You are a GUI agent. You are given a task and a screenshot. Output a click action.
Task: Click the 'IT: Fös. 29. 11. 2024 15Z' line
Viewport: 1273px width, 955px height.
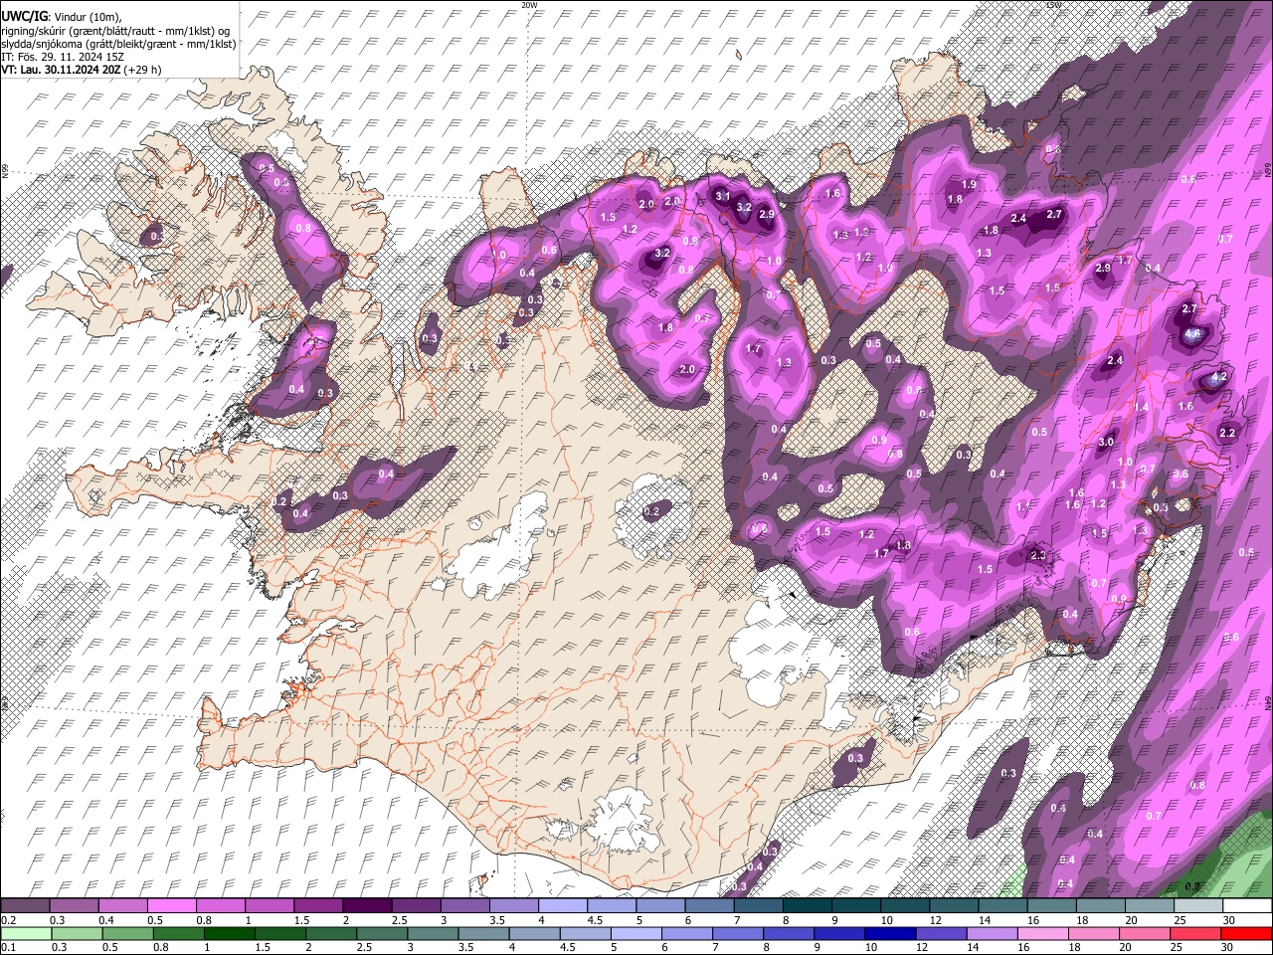pos(63,57)
